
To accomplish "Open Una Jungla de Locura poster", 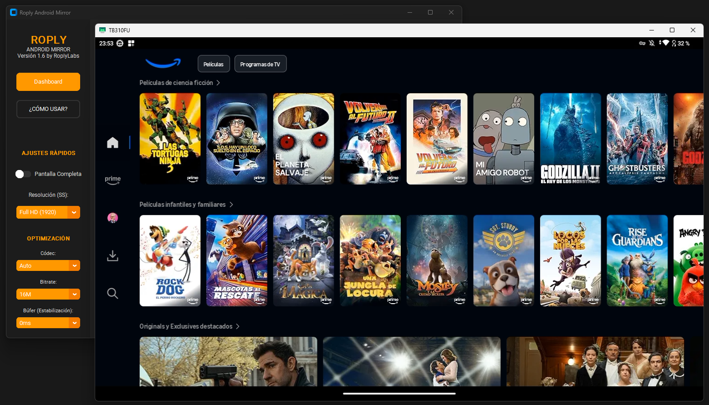I will (370, 260).
